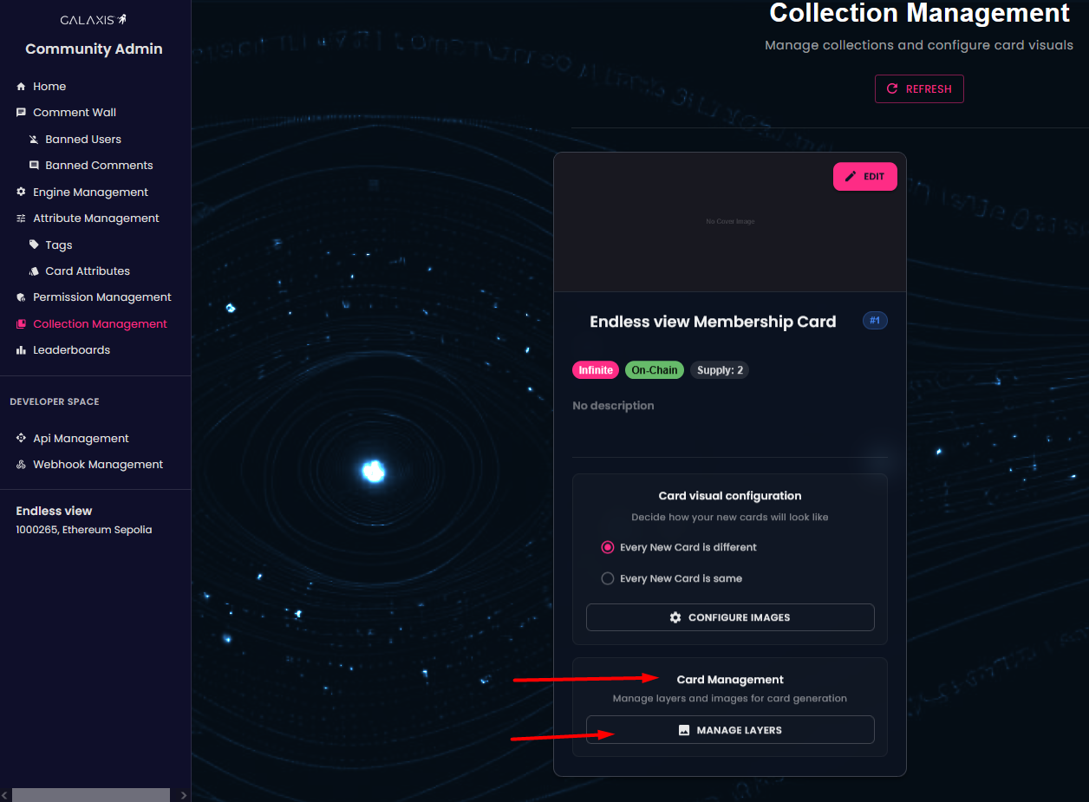Go to Card Attributes page
1089x802 pixels.
tap(88, 271)
